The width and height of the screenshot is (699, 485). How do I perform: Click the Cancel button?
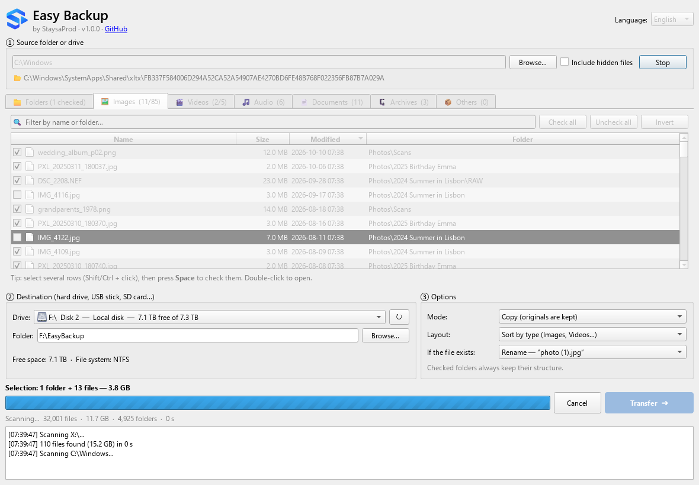coord(578,403)
